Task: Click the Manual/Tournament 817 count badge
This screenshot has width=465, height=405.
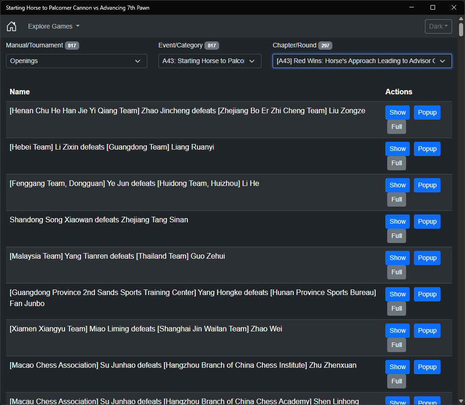Action: pyautogui.click(x=72, y=46)
